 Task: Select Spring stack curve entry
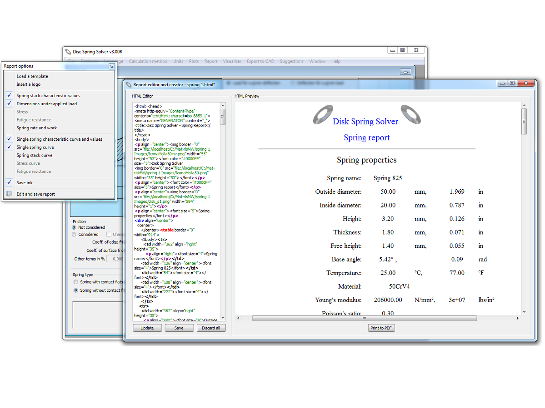click(35, 155)
